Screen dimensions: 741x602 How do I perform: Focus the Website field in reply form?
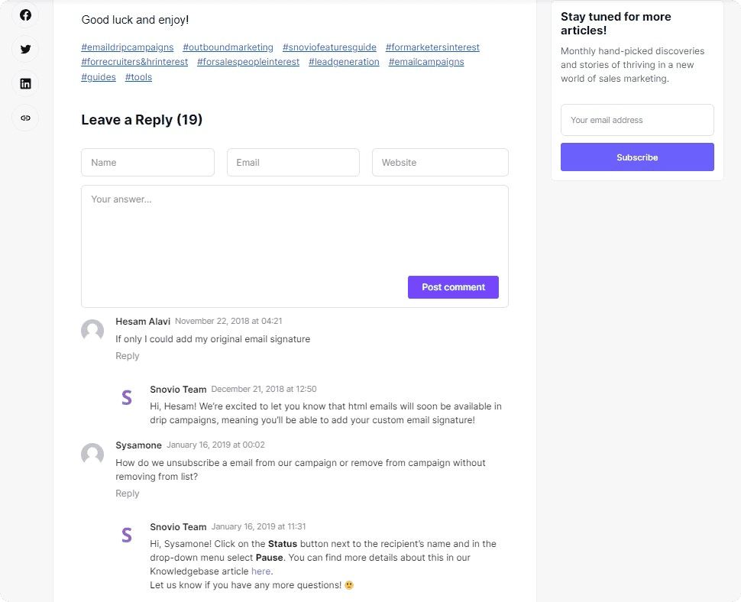click(440, 163)
